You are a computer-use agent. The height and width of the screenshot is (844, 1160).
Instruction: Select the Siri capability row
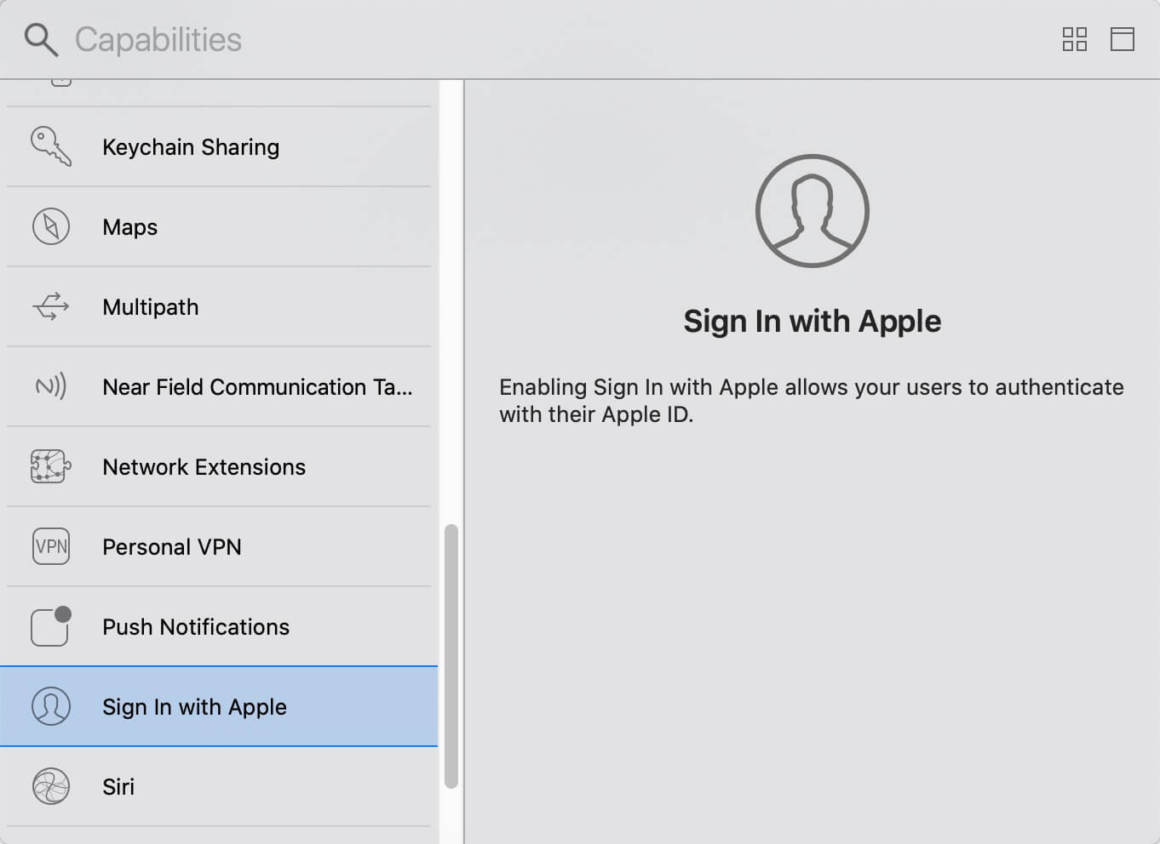219,787
